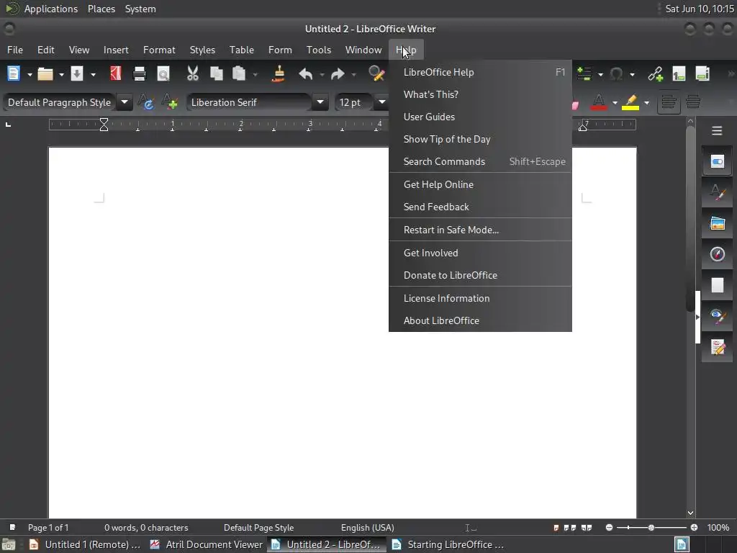Click the Cut scissors icon
The height and width of the screenshot is (553, 737).
pyautogui.click(x=193, y=73)
